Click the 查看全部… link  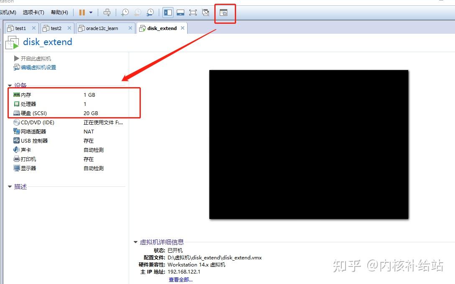pyautogui.click(x=180, y=279)
